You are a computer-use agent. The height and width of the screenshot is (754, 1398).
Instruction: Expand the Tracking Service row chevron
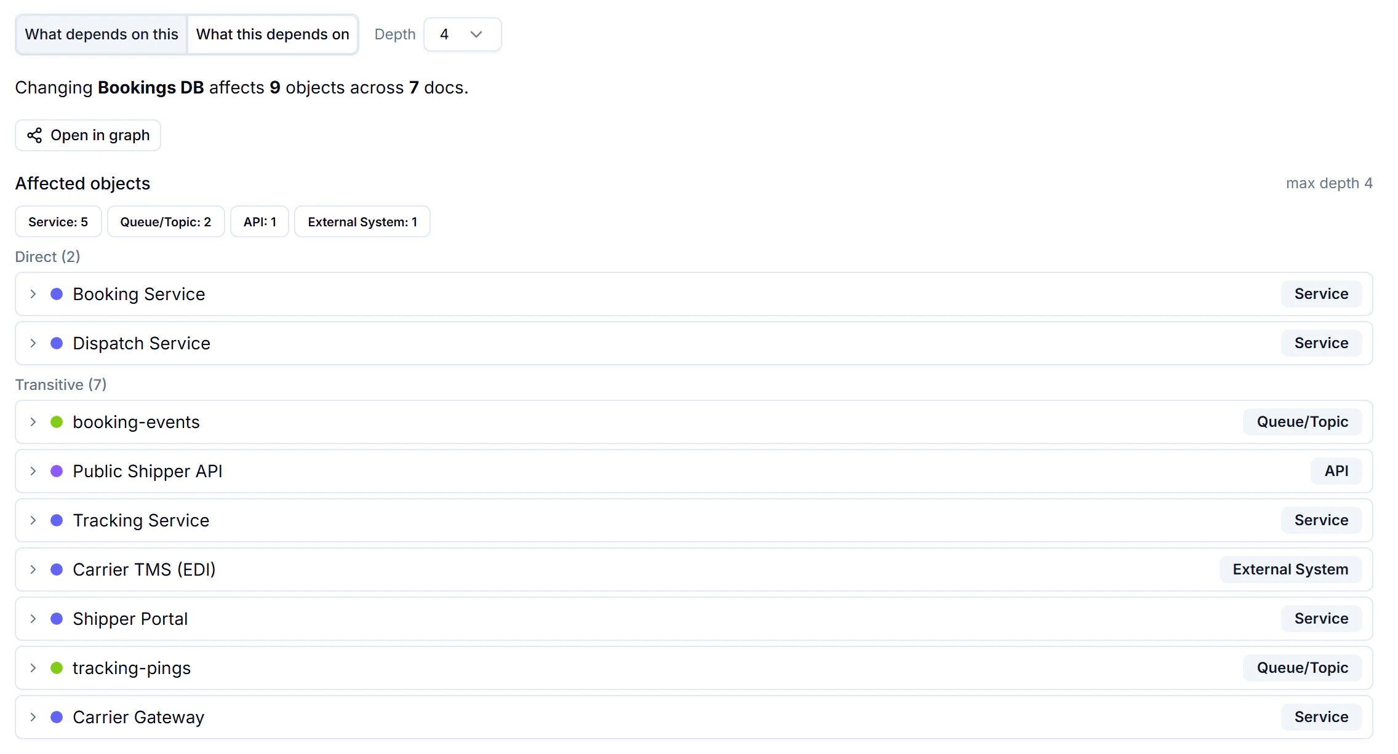click(33, 520)
